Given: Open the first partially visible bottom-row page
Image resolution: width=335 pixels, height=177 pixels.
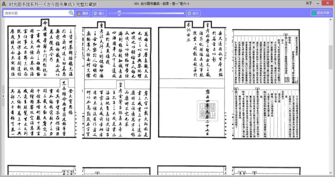Looking at the screenshot, I should click(x=42, y=171).
